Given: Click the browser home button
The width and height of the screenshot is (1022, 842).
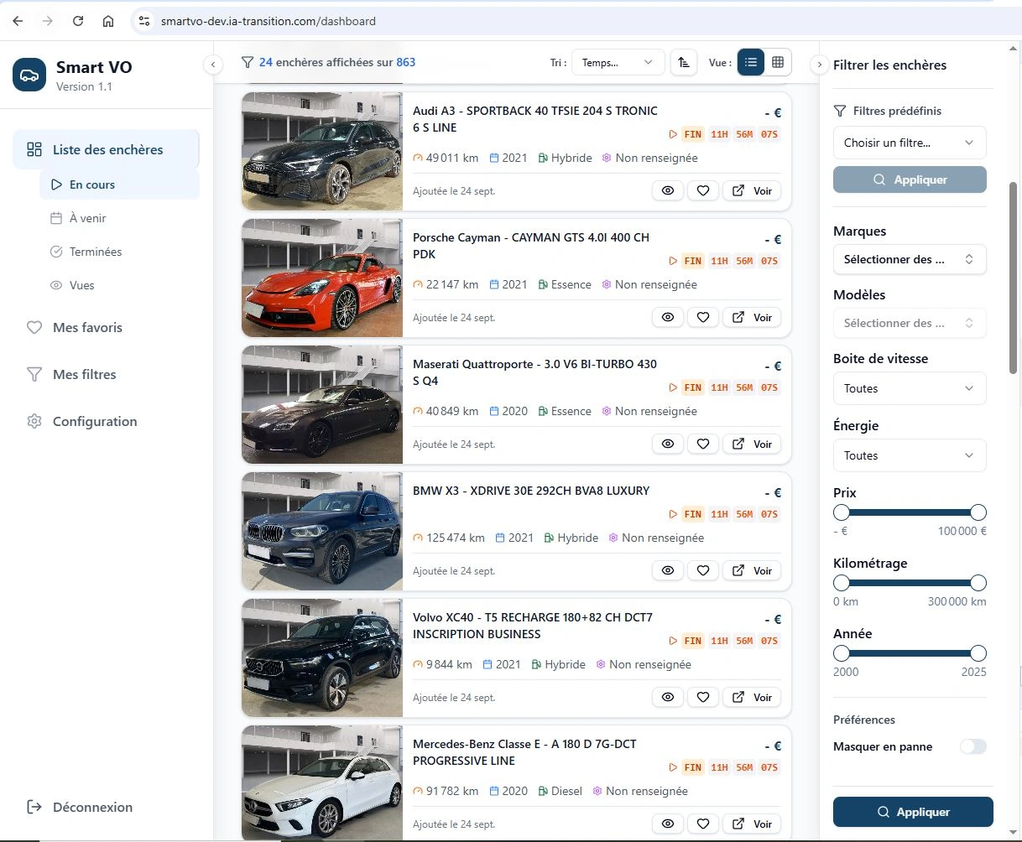Looking at the screenshot, I should click(x=108, y=21).
